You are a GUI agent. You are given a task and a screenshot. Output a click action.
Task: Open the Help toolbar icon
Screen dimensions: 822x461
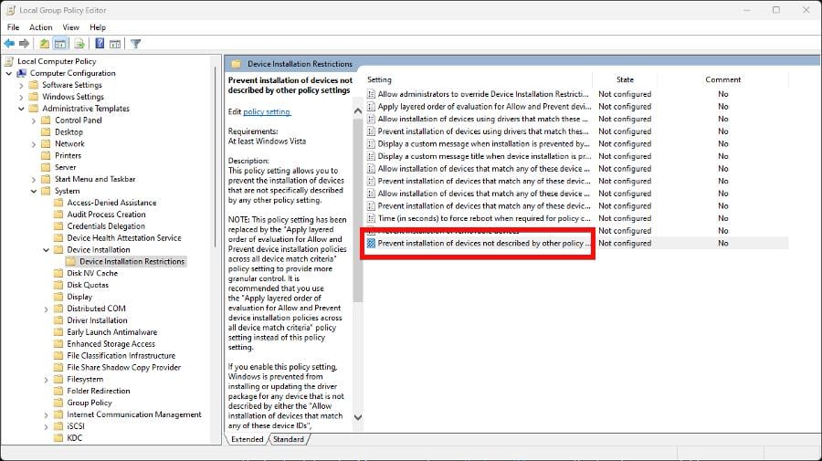(99, 44)
